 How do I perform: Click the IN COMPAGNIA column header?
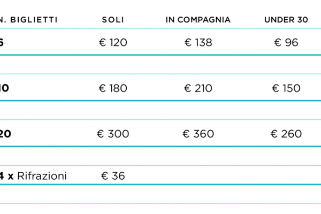[x=198, y=20]
